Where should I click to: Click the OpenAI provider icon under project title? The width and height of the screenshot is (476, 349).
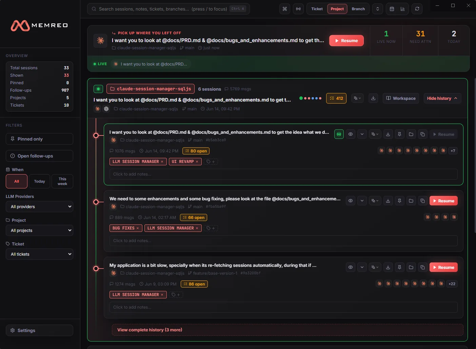[106, 109]
